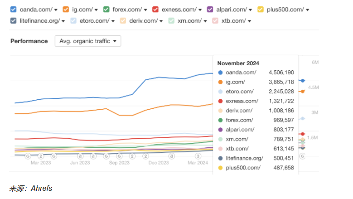
Task: Uncheck the oanda.com/ checkbox
Action: (13, 9)
